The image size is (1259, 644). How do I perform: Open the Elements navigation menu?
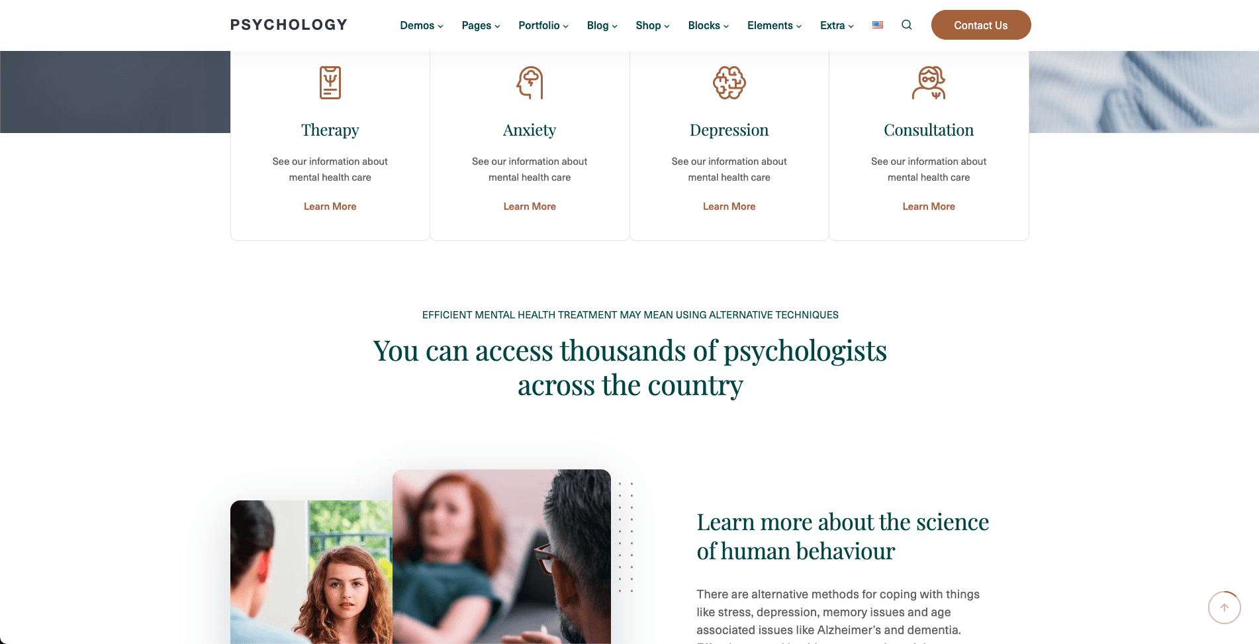click(x=774, y=25)
